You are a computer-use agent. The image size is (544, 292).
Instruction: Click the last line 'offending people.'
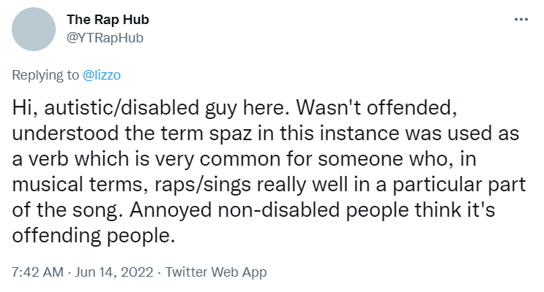pyautogui.click(x=94, y=236)
